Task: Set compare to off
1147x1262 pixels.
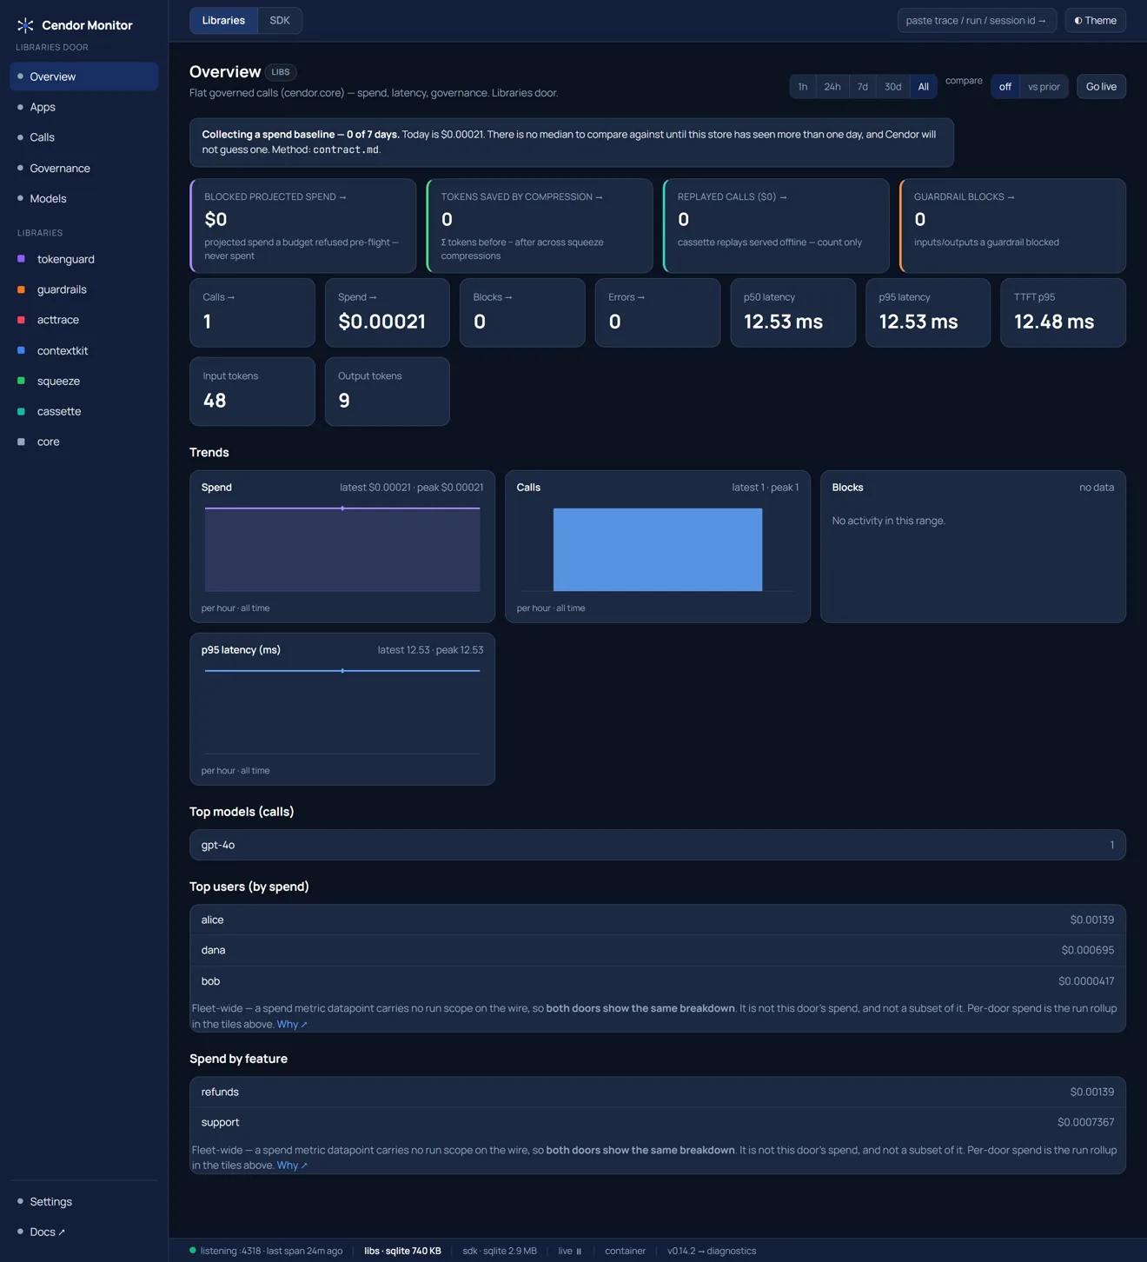Action: pos(1005,86)
